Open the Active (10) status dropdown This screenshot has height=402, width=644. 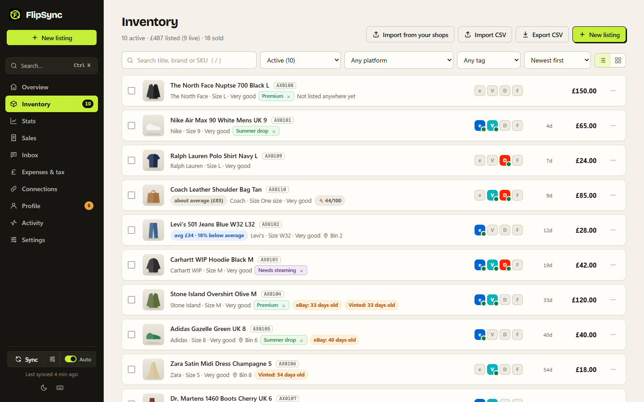point(301,60)
